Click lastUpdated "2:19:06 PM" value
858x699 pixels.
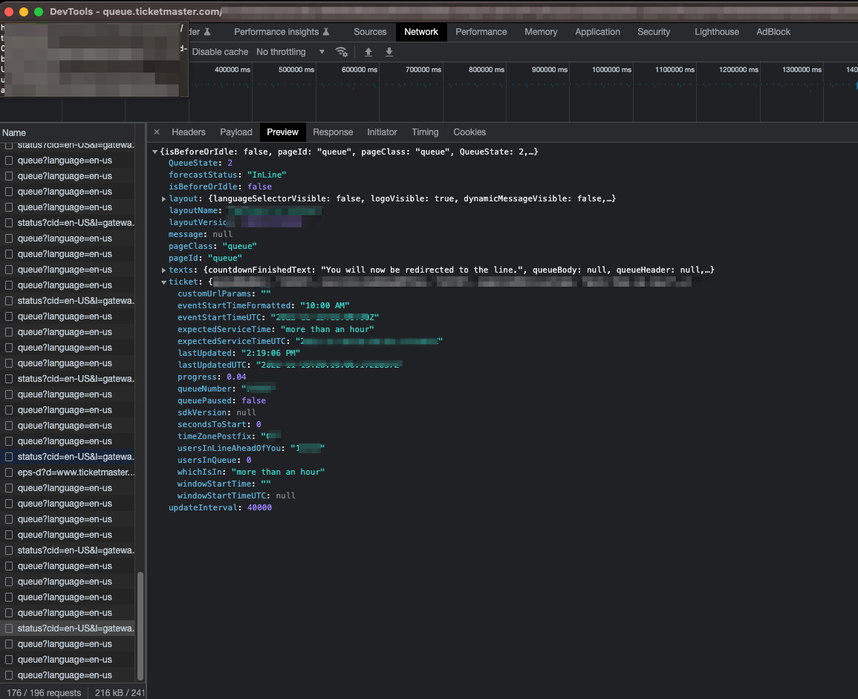coord(270,353)
